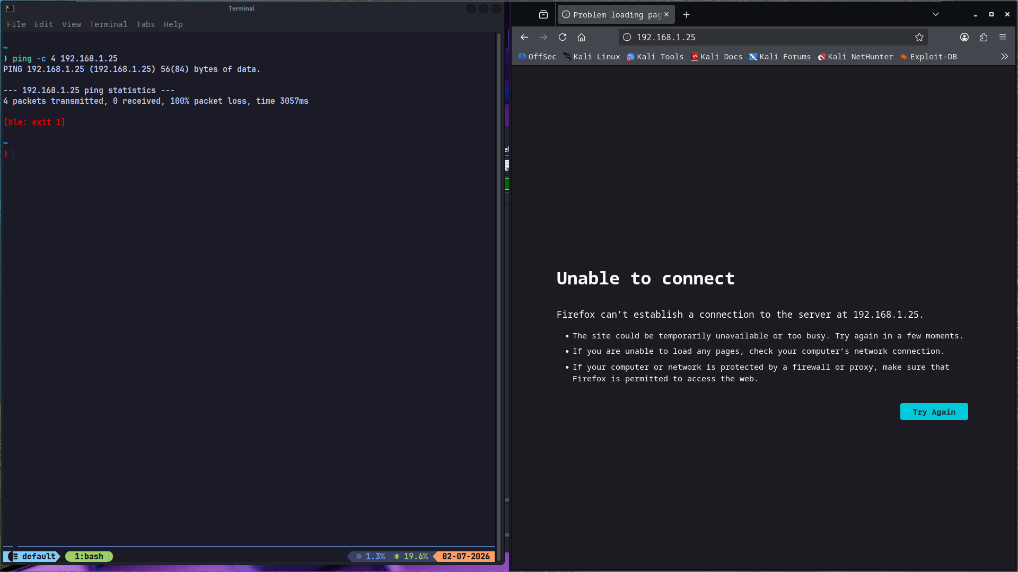1018x572 pixels.
Task: Click the terminal window icon in title bar
Action: (10, 8)
